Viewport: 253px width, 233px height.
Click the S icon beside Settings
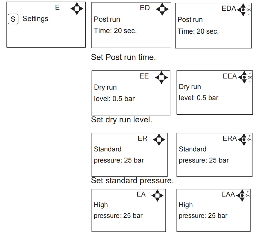(x=13, y=19)
